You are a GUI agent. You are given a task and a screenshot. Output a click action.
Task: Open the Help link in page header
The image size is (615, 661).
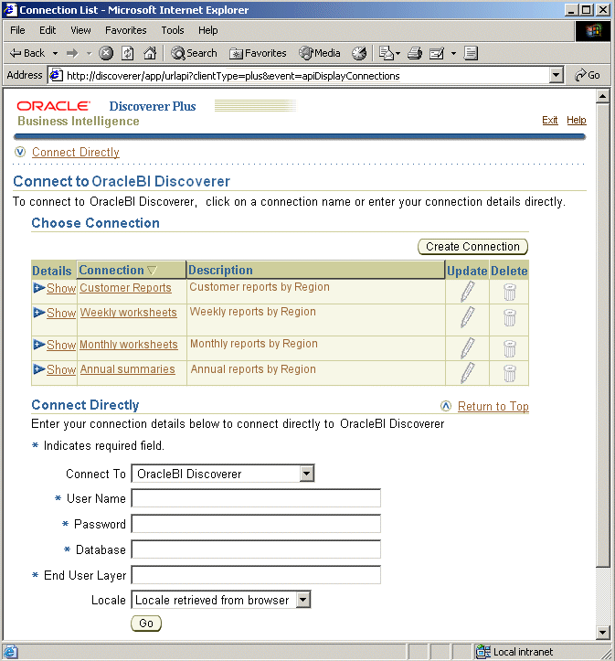coord(577,120)
